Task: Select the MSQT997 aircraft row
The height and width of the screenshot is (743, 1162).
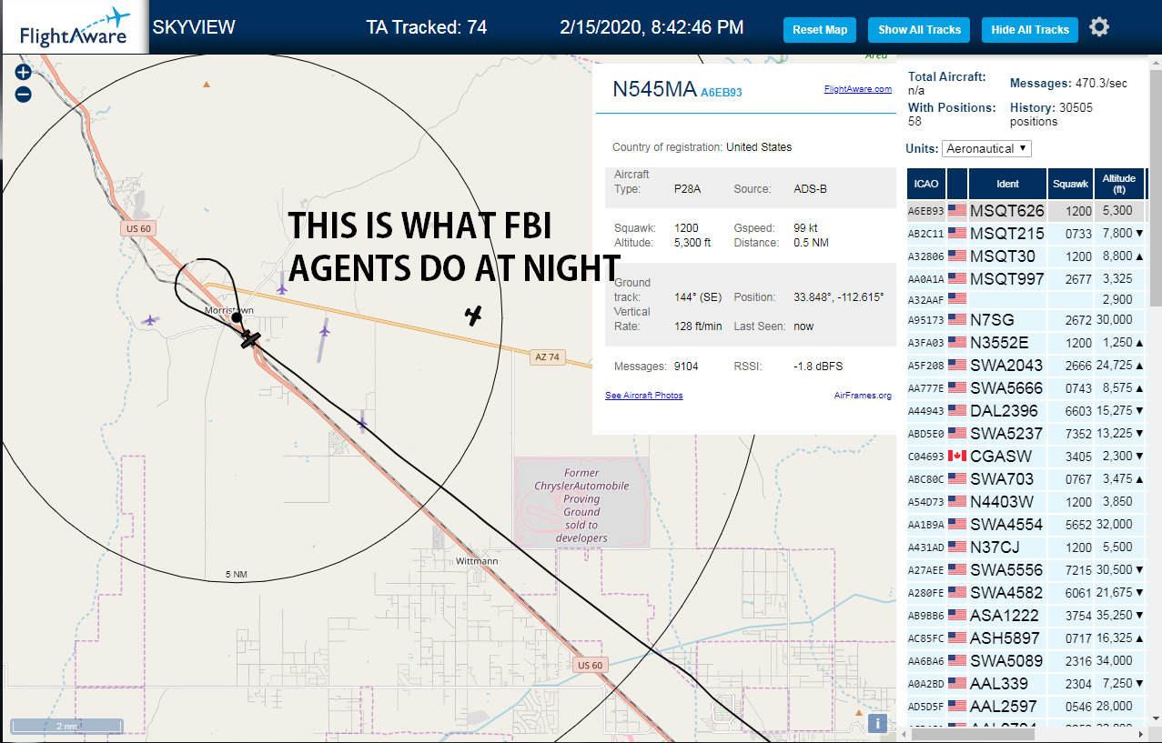Action: [x=1027, y=279]
